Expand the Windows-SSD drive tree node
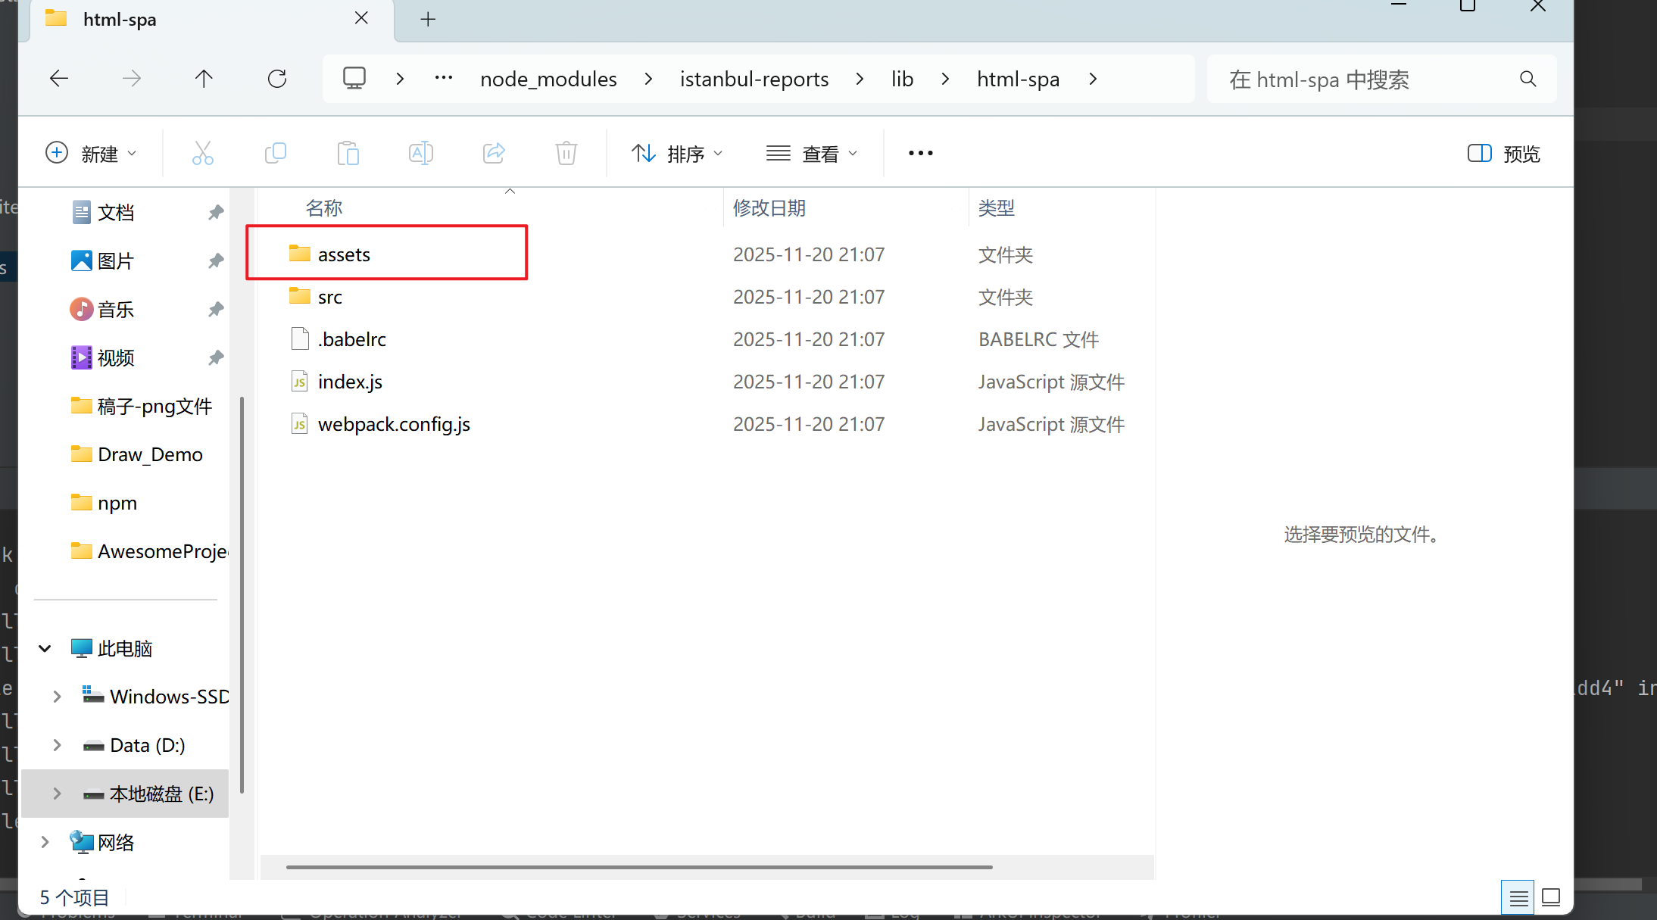The image size is (1657, 920). pos(57,697)
